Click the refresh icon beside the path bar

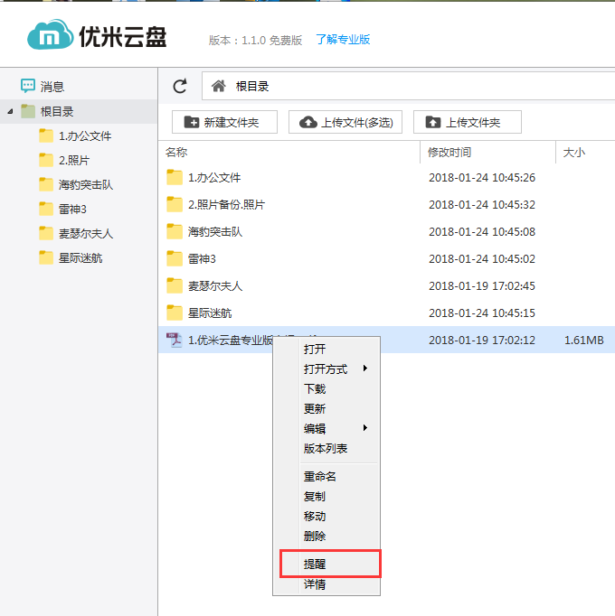coord(180,86)
